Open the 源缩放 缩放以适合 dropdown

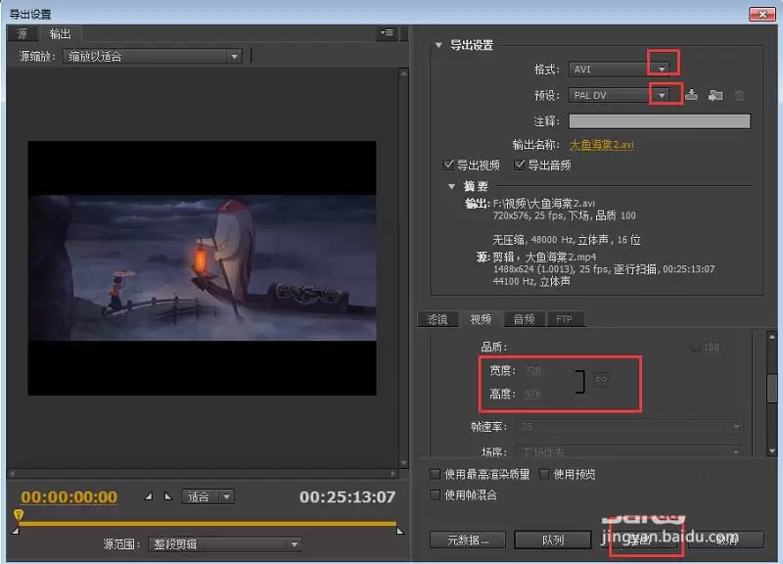tap(153, 56)
